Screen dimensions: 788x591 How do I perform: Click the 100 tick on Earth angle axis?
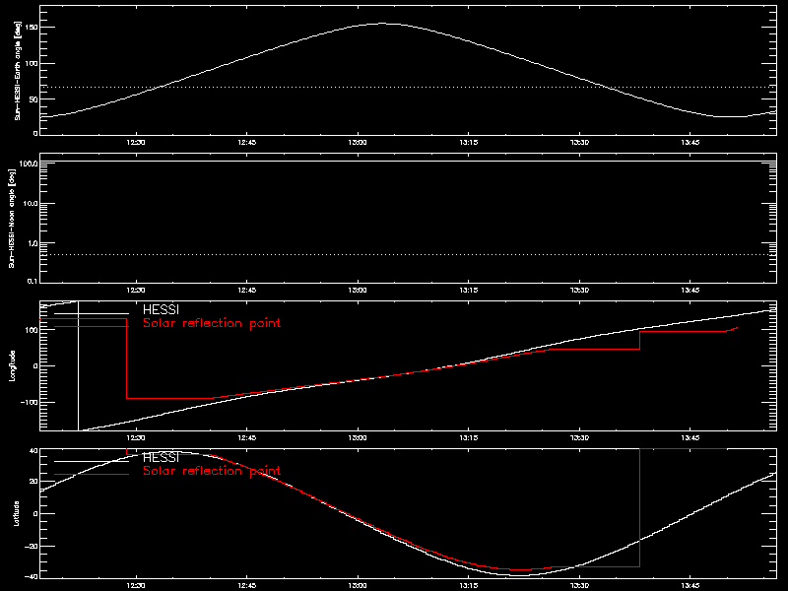point(32,63)
